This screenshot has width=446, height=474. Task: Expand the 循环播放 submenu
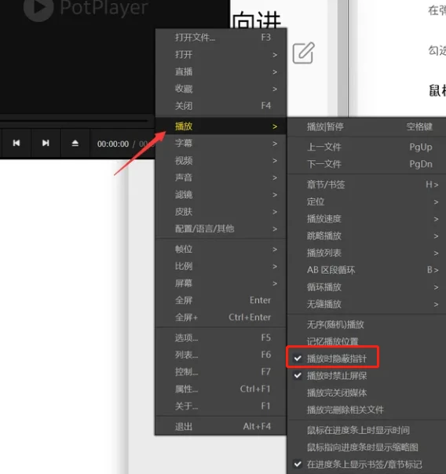pos(367,287)
